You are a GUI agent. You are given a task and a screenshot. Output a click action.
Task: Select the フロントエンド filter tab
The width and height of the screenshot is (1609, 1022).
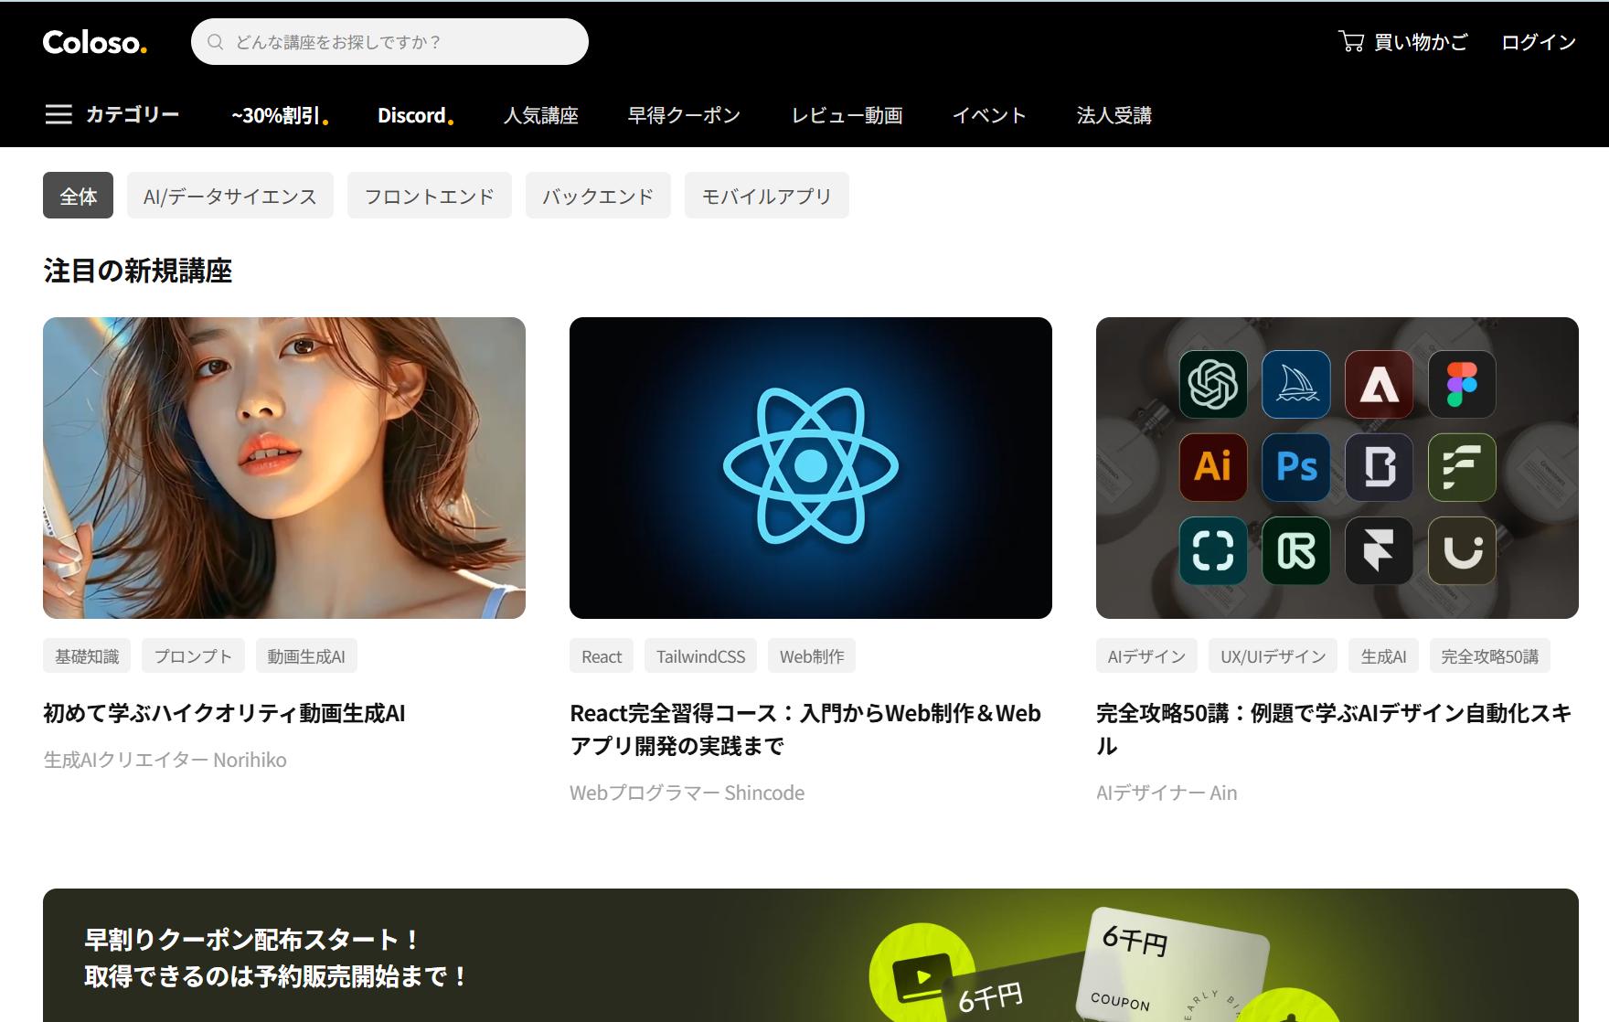430,196
